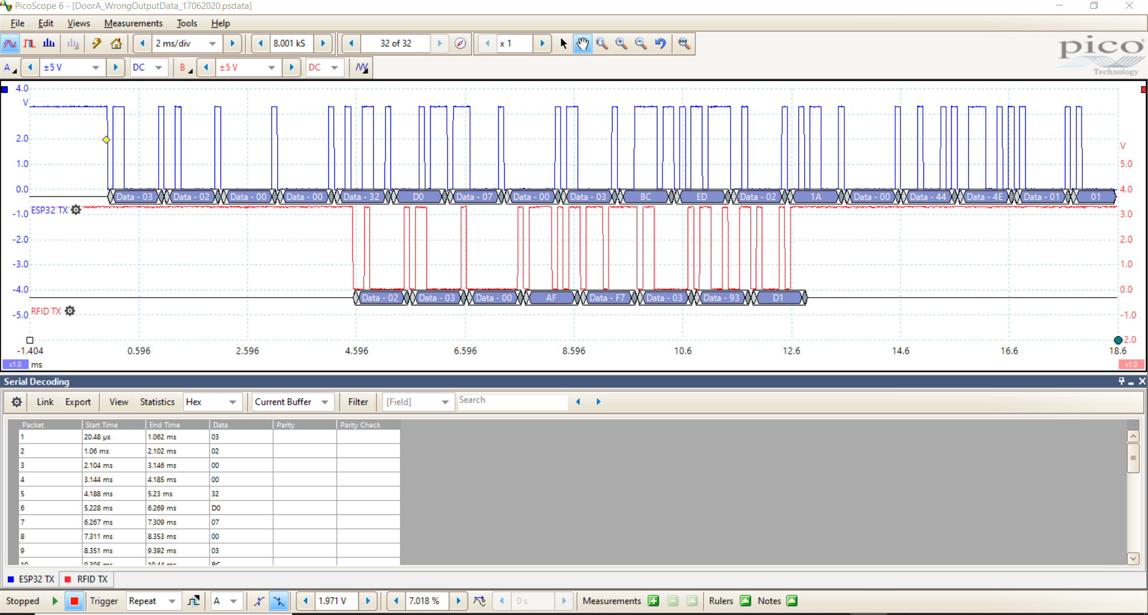Image resolution: width=1148 pixels, height=615 pixels.
Task: Open Channel B ±5 V range dropdown
Action: tap(272, 68)
